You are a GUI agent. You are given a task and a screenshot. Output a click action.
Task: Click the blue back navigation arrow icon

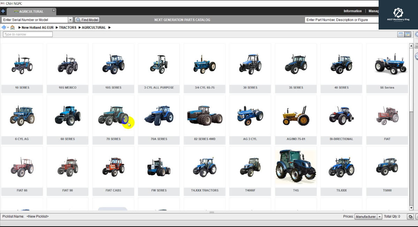[x=3, y=27]
